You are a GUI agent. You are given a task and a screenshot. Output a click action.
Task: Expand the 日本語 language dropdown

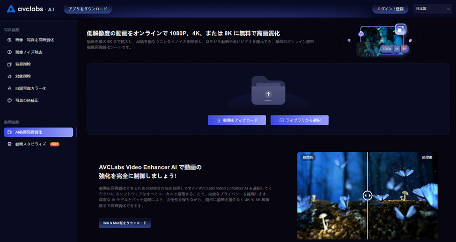coord(433,9)
